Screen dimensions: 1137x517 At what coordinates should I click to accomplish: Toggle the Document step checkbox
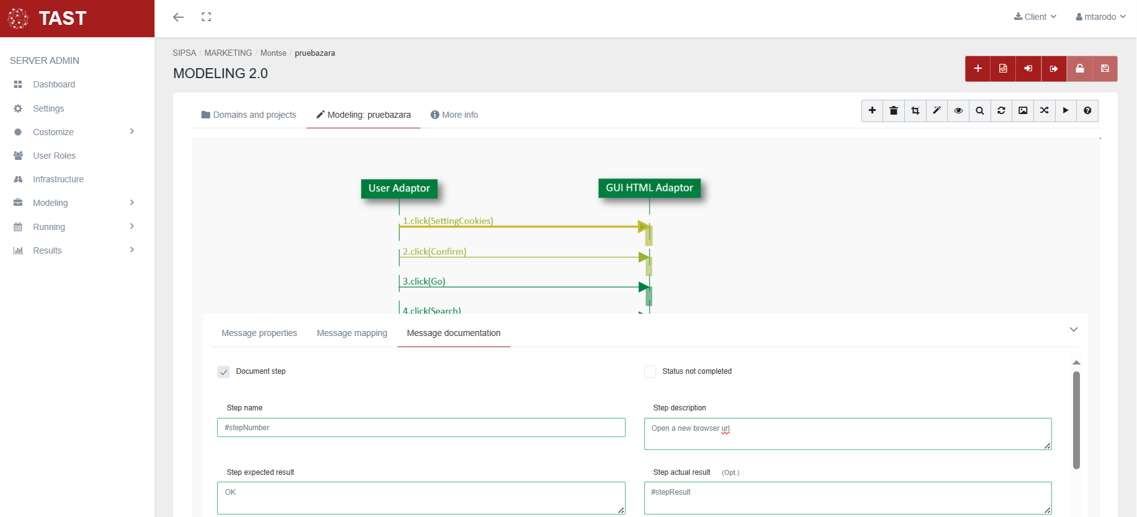pos(223,372)
